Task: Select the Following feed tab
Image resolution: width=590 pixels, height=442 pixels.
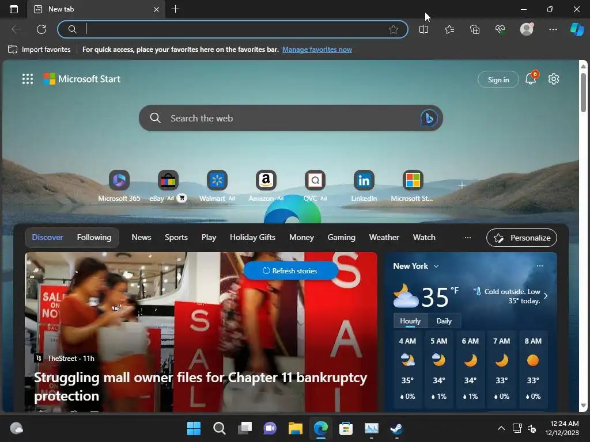Action: [94, 237]
